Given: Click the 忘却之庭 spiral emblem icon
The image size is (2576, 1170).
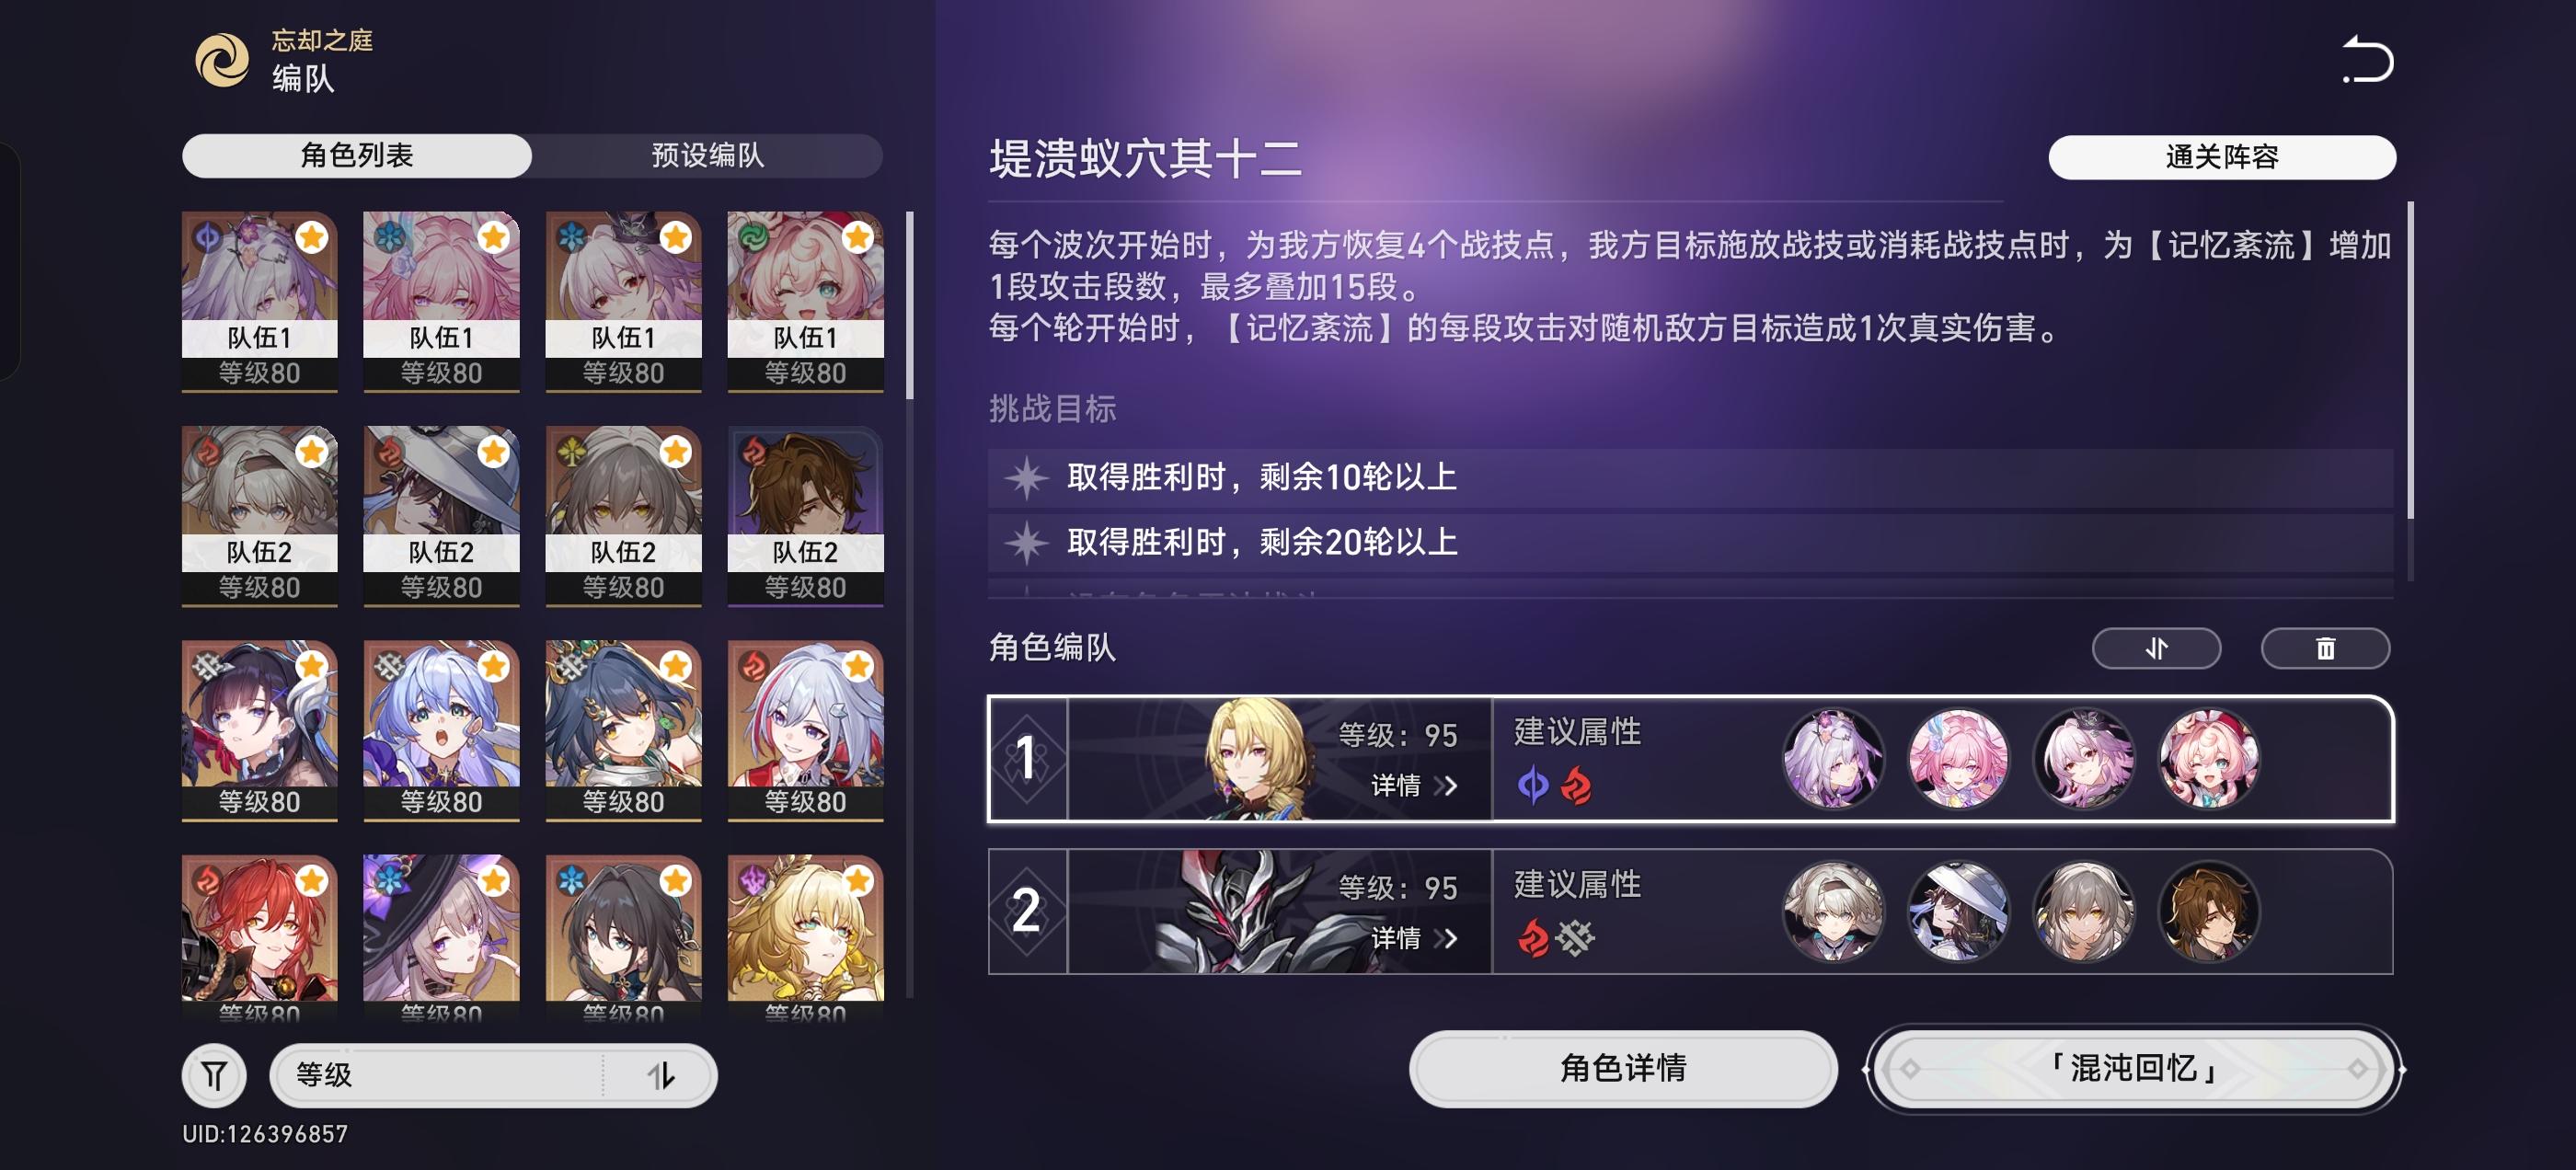Looking at the screenshot, I should [x=221, y=60].
